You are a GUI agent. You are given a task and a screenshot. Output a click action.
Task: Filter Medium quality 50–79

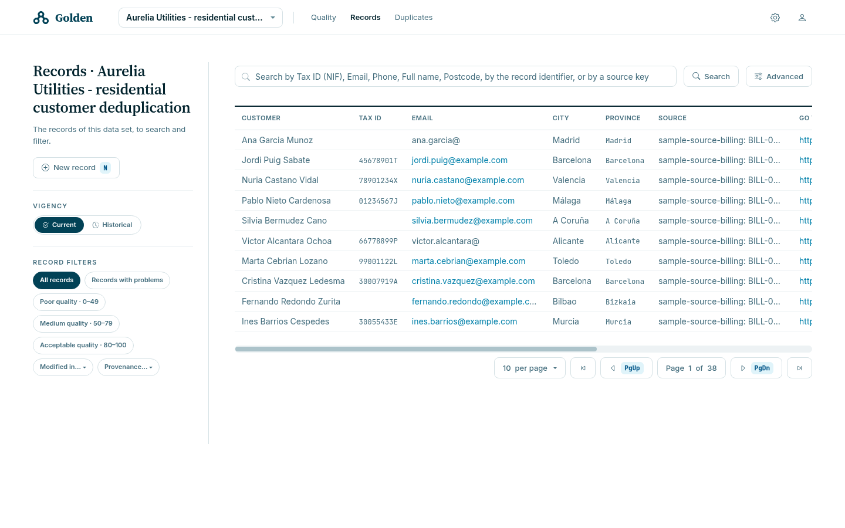coord(76,324)
